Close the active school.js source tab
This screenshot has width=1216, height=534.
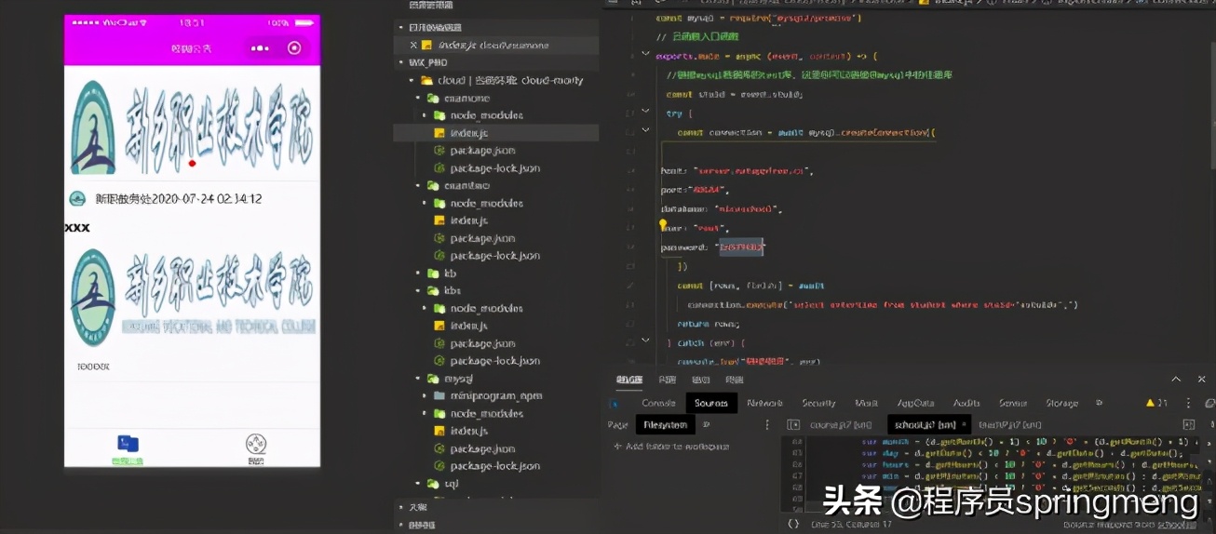965,424
